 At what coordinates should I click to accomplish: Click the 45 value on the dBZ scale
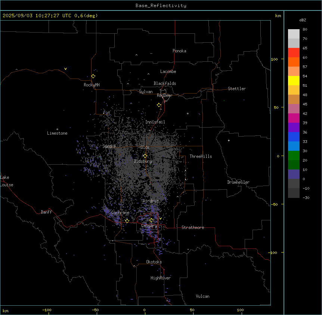pyautogui.click(x=305, y=104)
